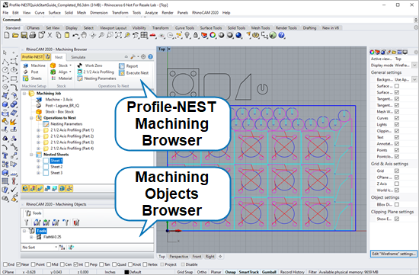The image size is (419, 275).
Task: Click Nesting Parameters ribbon command
Action: click(97, 78)
